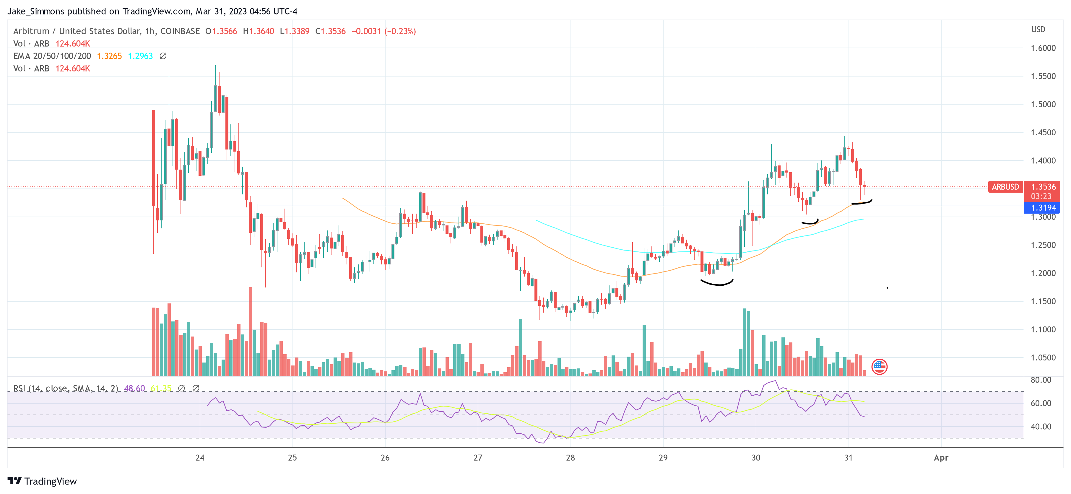
Task: Click date label 28 on time axis
Action: click(571, 458)
